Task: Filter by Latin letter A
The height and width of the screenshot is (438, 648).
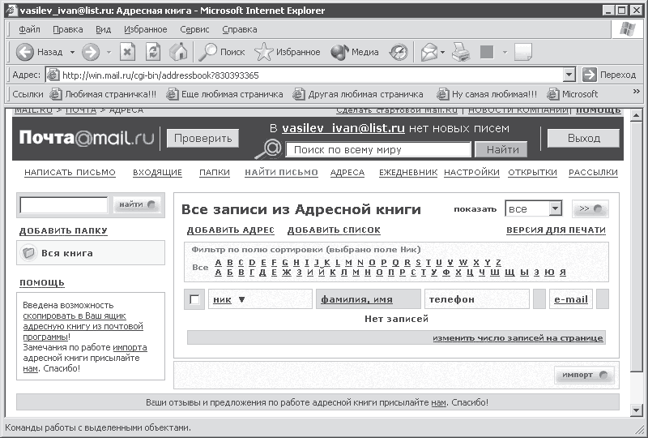Action: [218, 263]
